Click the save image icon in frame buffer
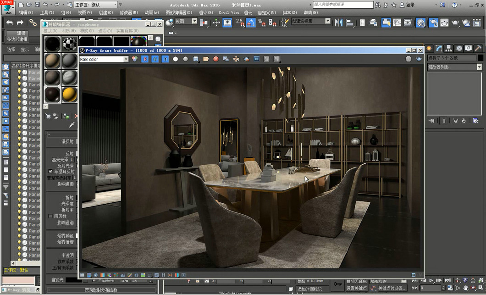Viewport: 486px width, 295px height. click(x=196, y=59)
